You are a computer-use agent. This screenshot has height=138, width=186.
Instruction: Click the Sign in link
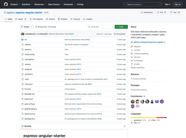[x=167, y=4]
